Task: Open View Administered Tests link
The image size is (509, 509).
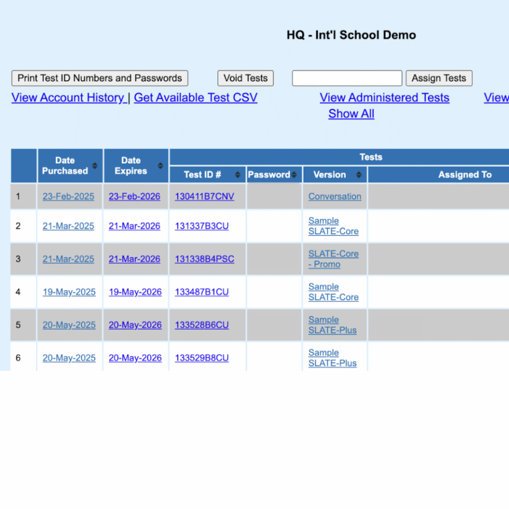Action: (384, 98)
